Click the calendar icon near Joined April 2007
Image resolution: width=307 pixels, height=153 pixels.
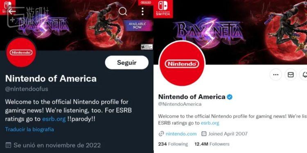click(204, 134)
